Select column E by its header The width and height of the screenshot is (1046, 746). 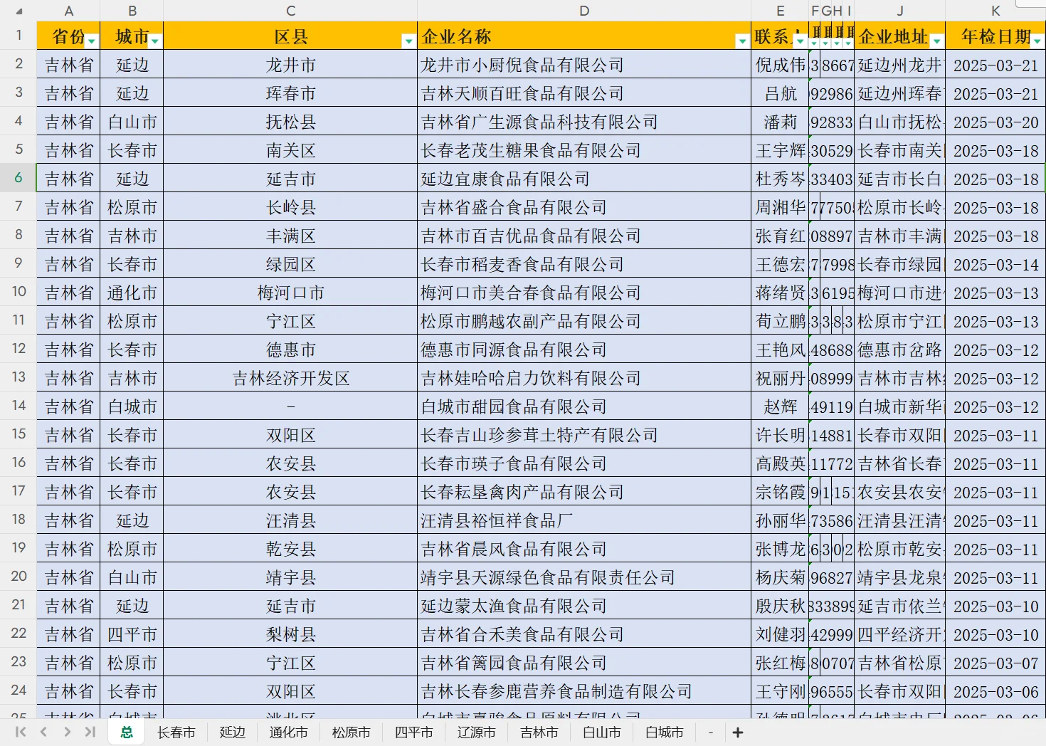tap(780, 11)
